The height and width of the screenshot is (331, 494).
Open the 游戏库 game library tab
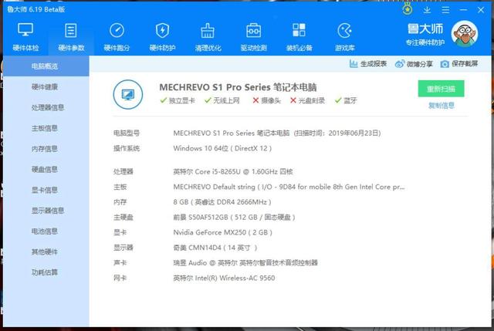[x=345, y=37]
